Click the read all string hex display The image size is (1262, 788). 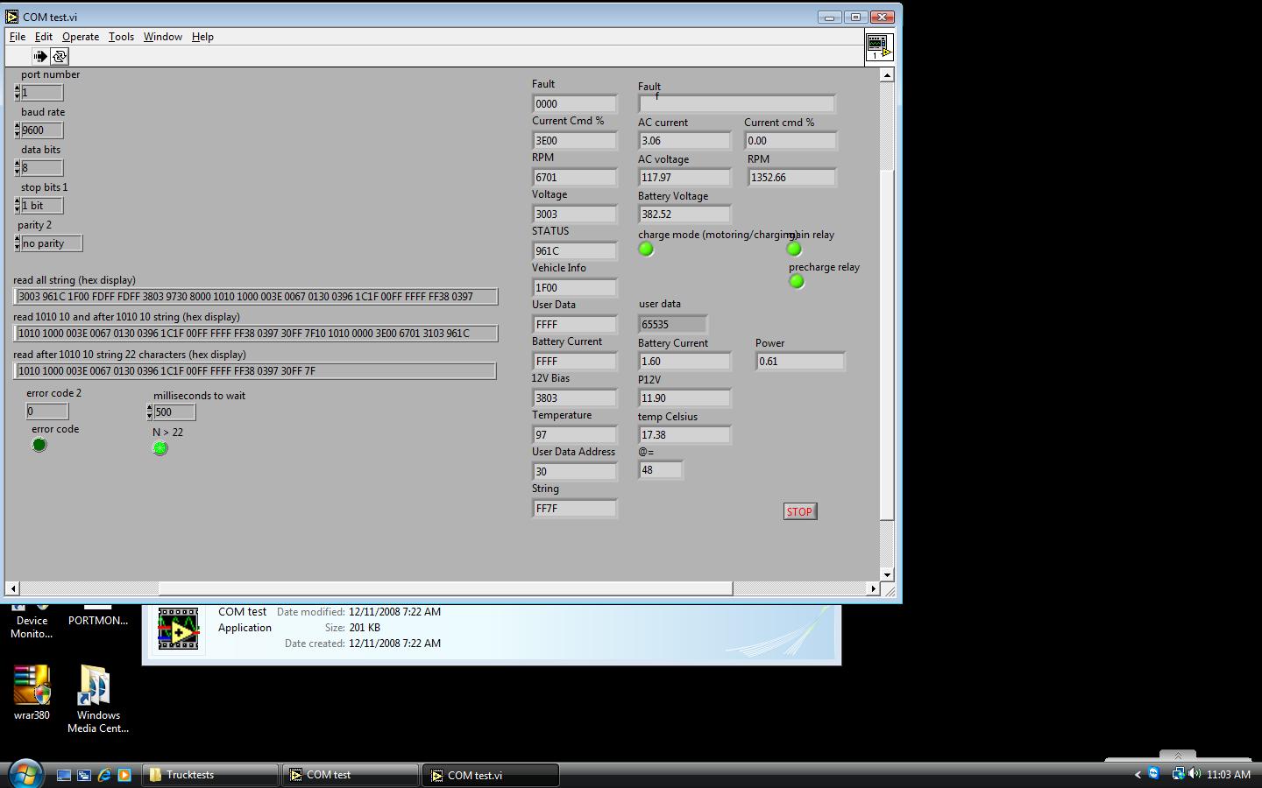pos(256,296)
